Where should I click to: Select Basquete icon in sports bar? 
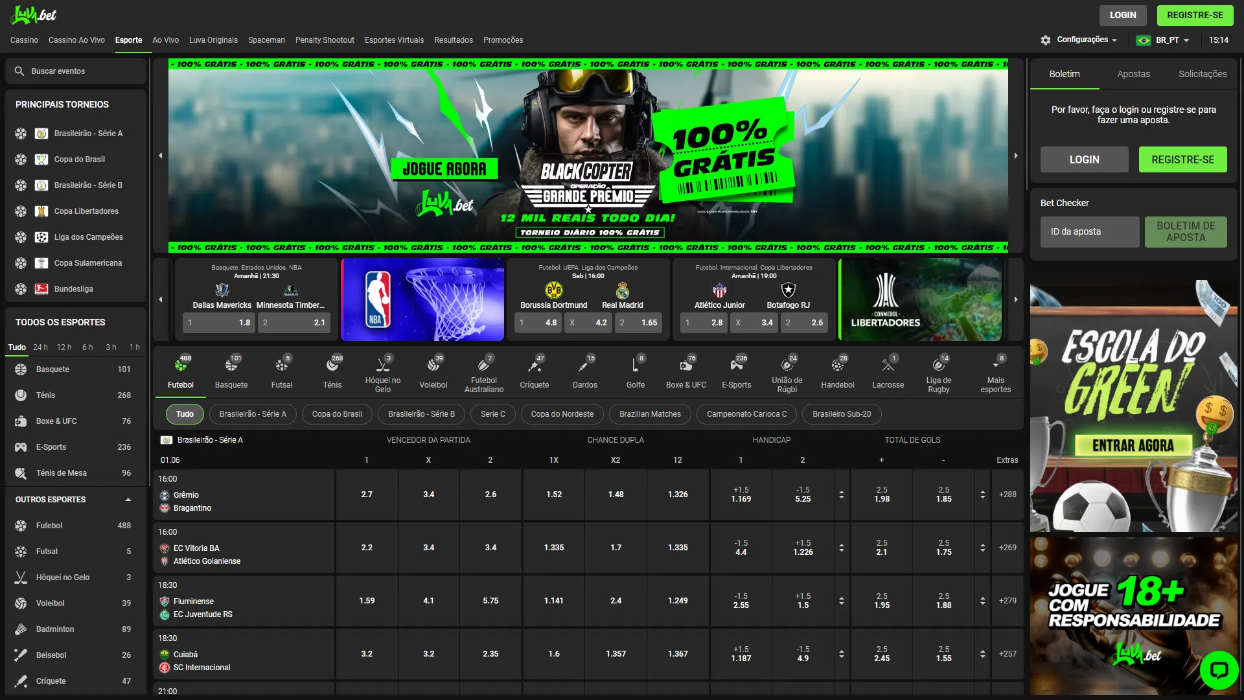(x=231, y=366)
